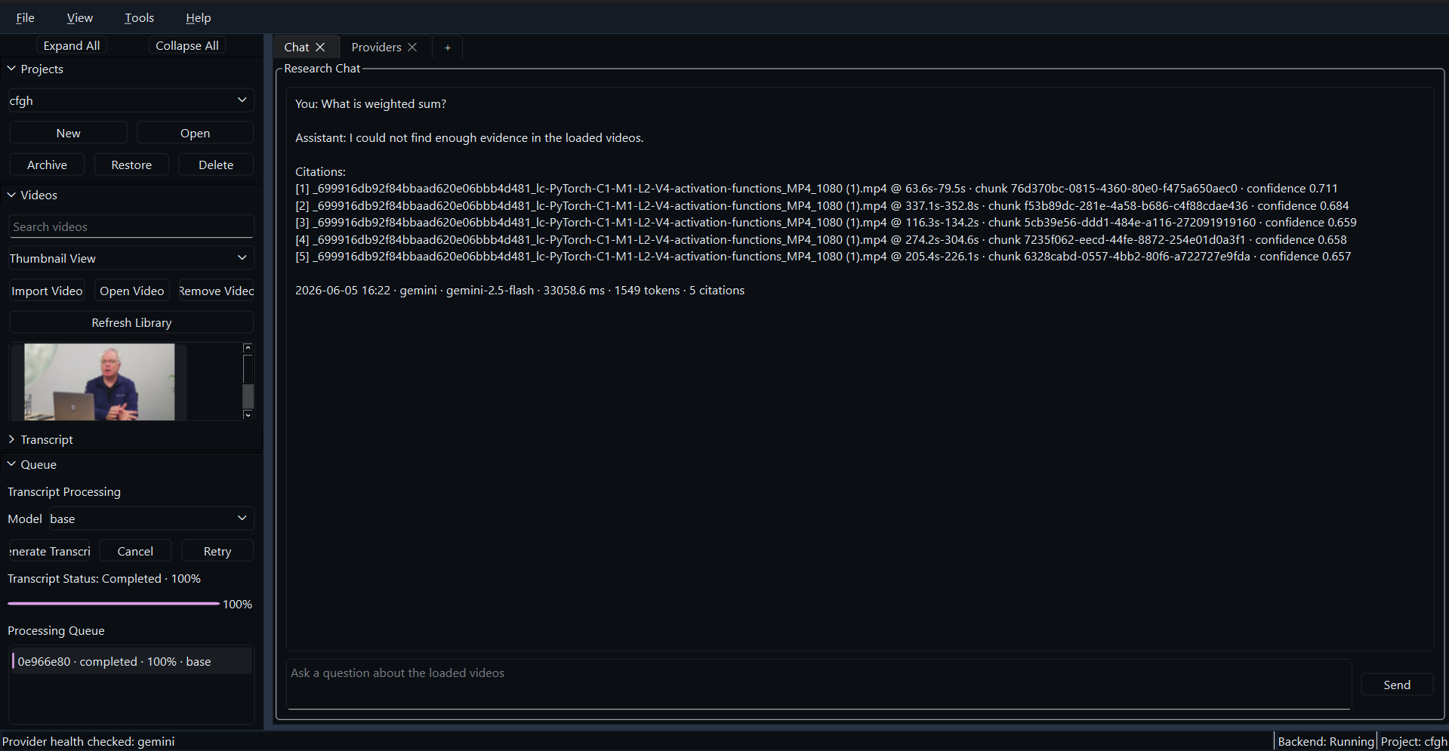Close the Chat tab
Screen dimensions: 1449x751
click(x=320, y=47)
